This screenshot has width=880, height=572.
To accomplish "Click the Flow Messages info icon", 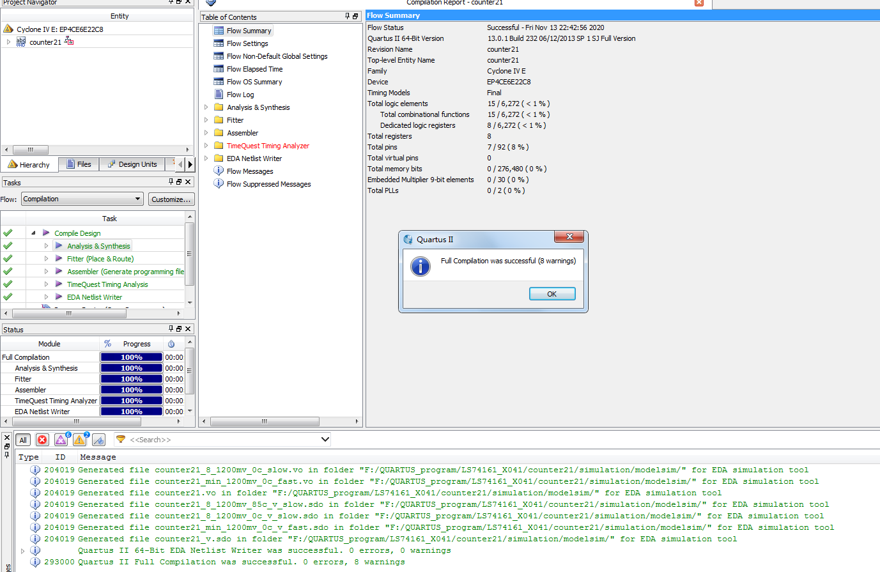I will [x=219, y=171].
